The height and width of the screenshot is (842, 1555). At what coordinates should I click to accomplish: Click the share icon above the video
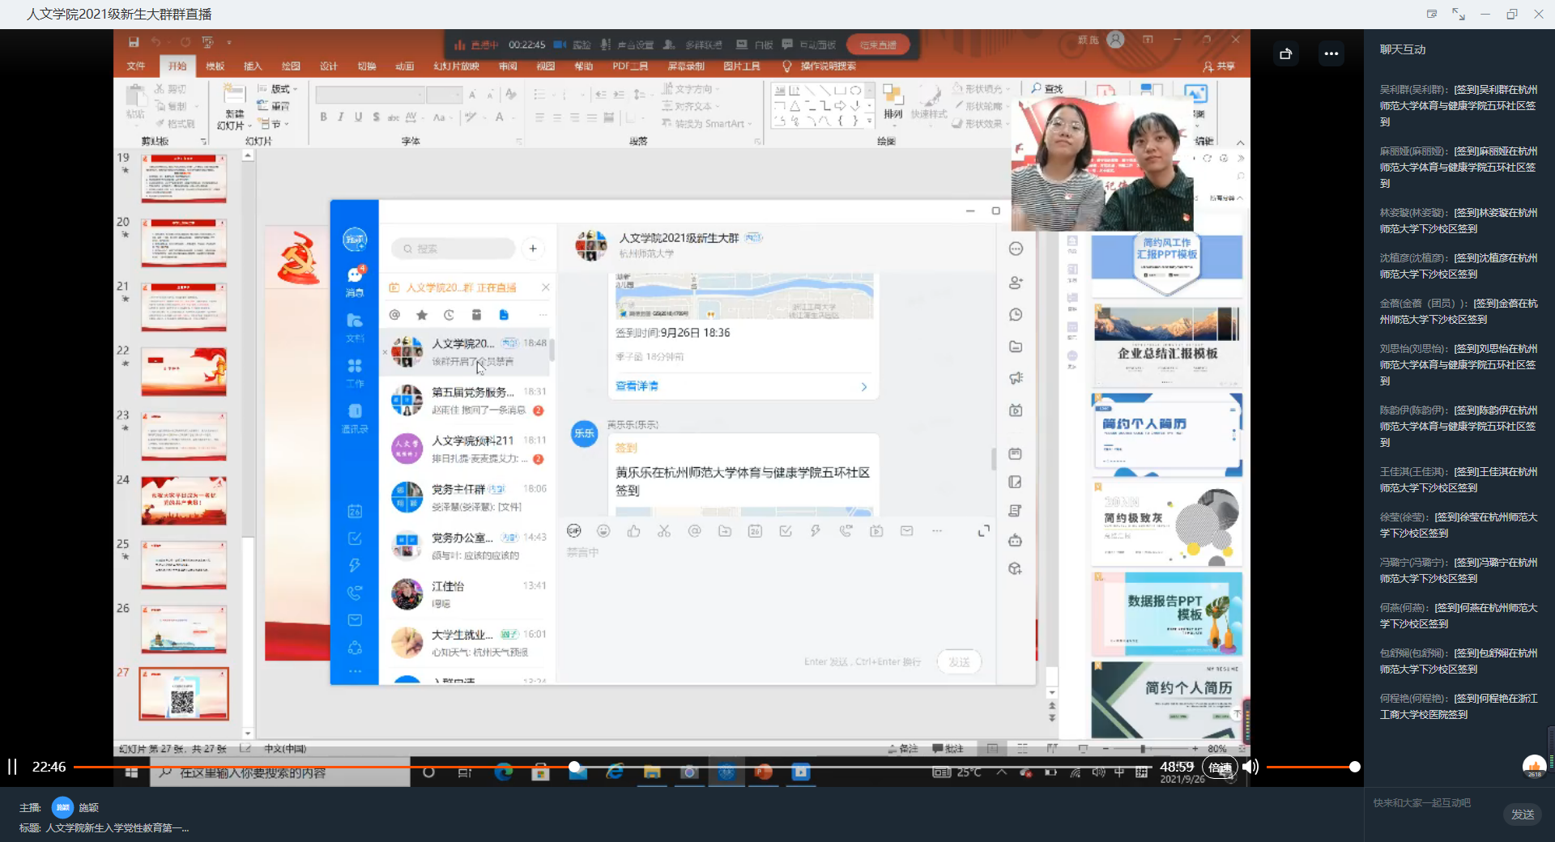1285,54
